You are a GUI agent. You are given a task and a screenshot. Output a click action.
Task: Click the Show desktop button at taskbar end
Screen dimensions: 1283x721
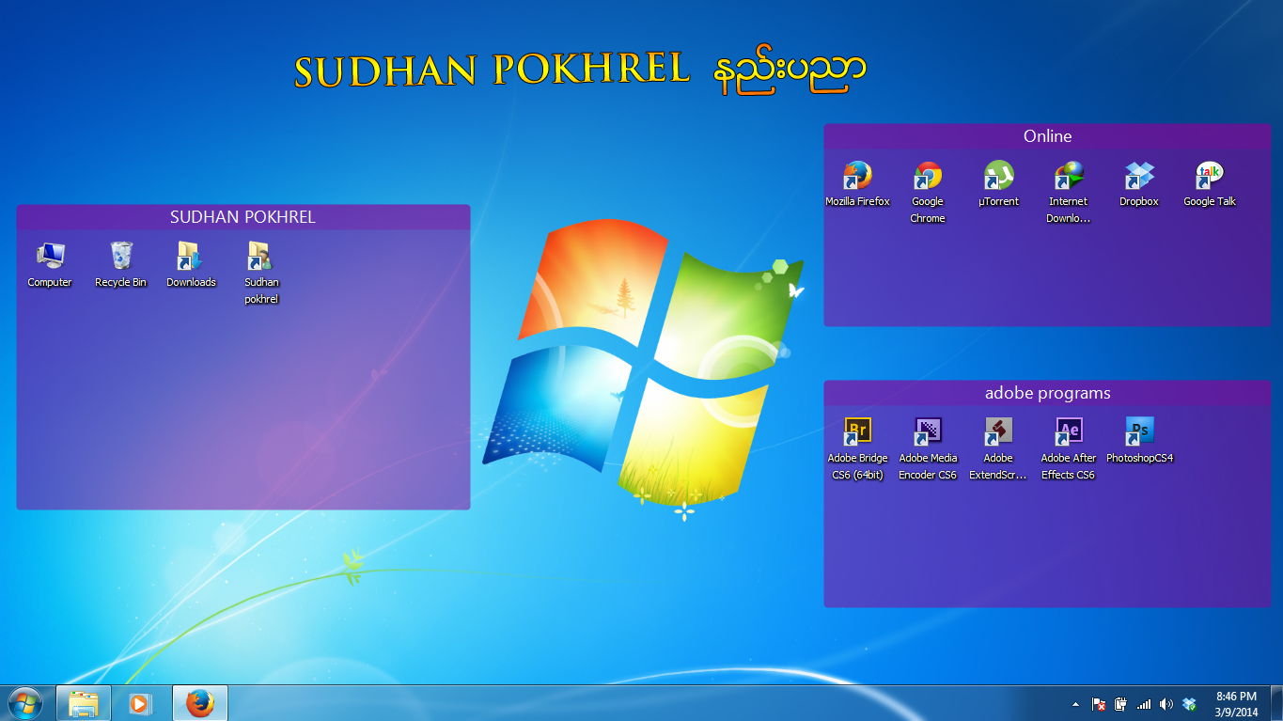pos(1275,703)
